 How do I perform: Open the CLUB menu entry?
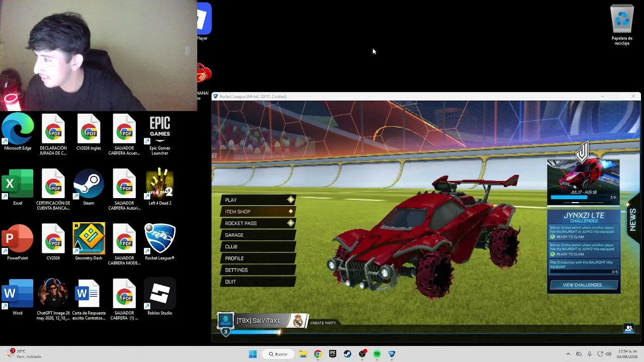[258, 246]
